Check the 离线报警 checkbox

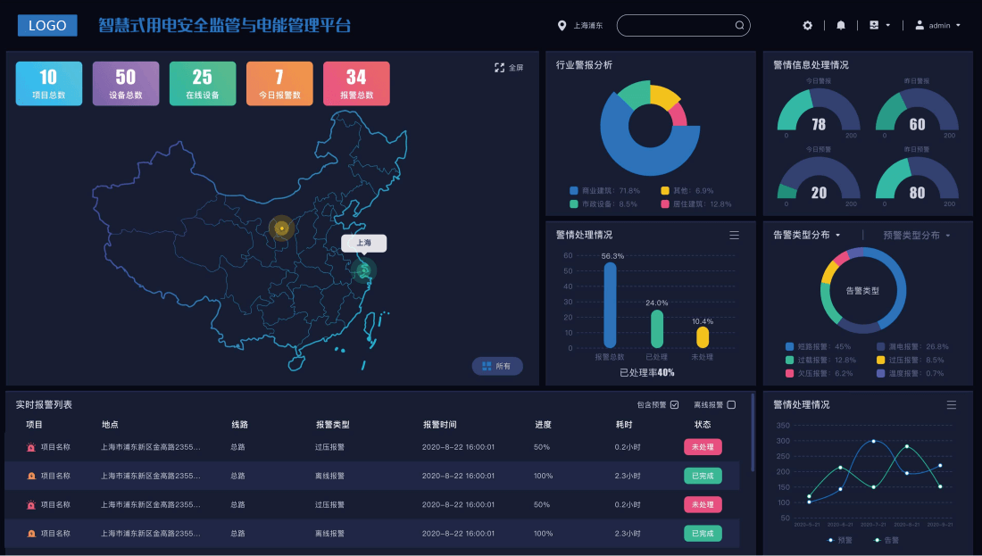[x=731, y=405]
